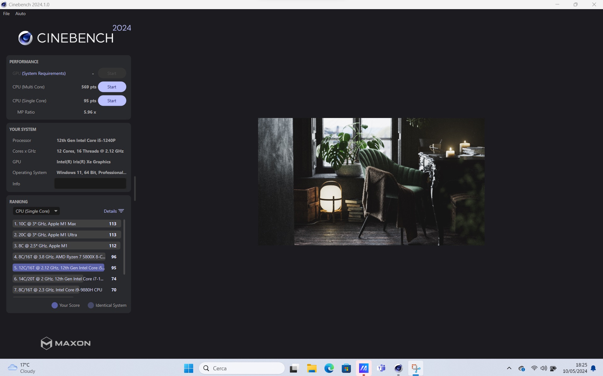Click the CPU (Multi Core) 569 pts score
603x376 pixels.
[89, 87]
